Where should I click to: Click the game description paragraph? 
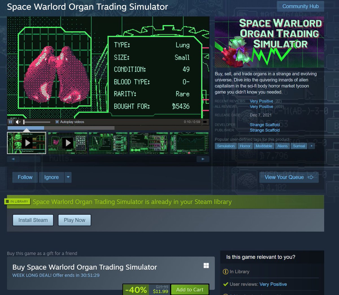pos(266,83)
